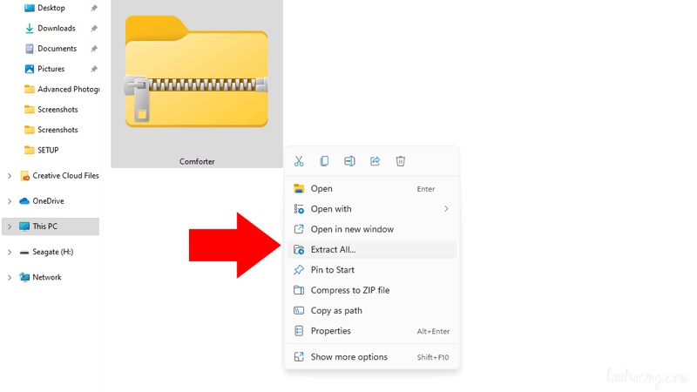The height and width of the screenshot is (392, 697).
Task: Click the This PC monitor icon
Action: coord(24,226)
